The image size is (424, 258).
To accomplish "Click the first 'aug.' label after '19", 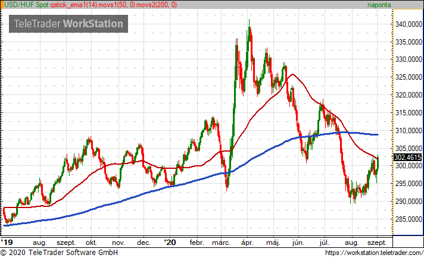I will click(x=40, y=243).
